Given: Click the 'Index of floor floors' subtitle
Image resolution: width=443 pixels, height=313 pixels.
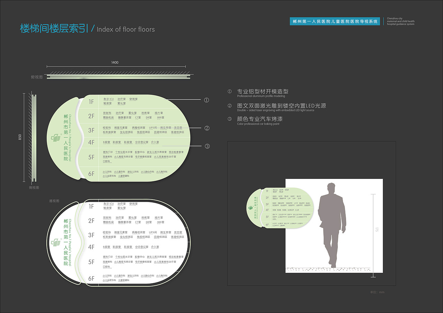Looking at the screenshot, I should pyautogui.click(x=126, y=29).
